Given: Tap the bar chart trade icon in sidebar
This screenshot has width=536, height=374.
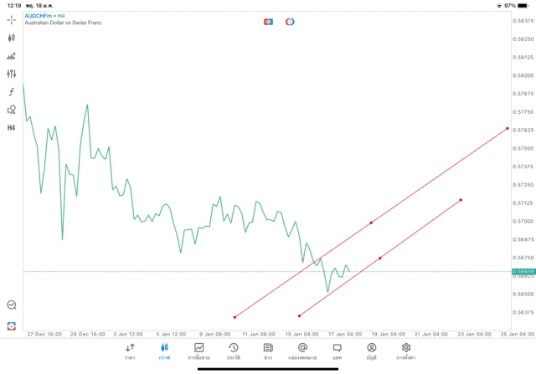Looking at the screenshot, I should point(11,56).
